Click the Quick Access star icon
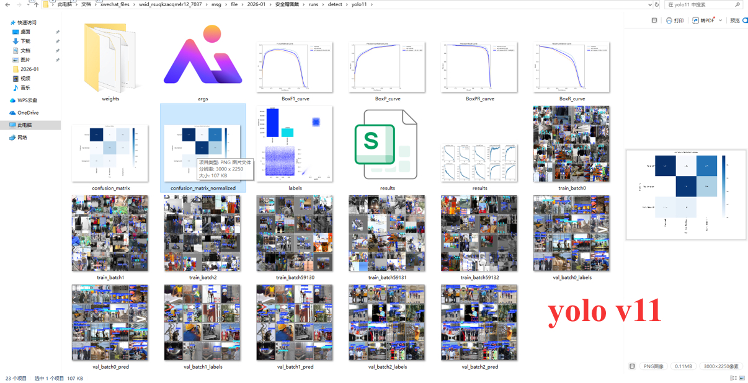Screen dimensions: 748x383 (13, 22)
